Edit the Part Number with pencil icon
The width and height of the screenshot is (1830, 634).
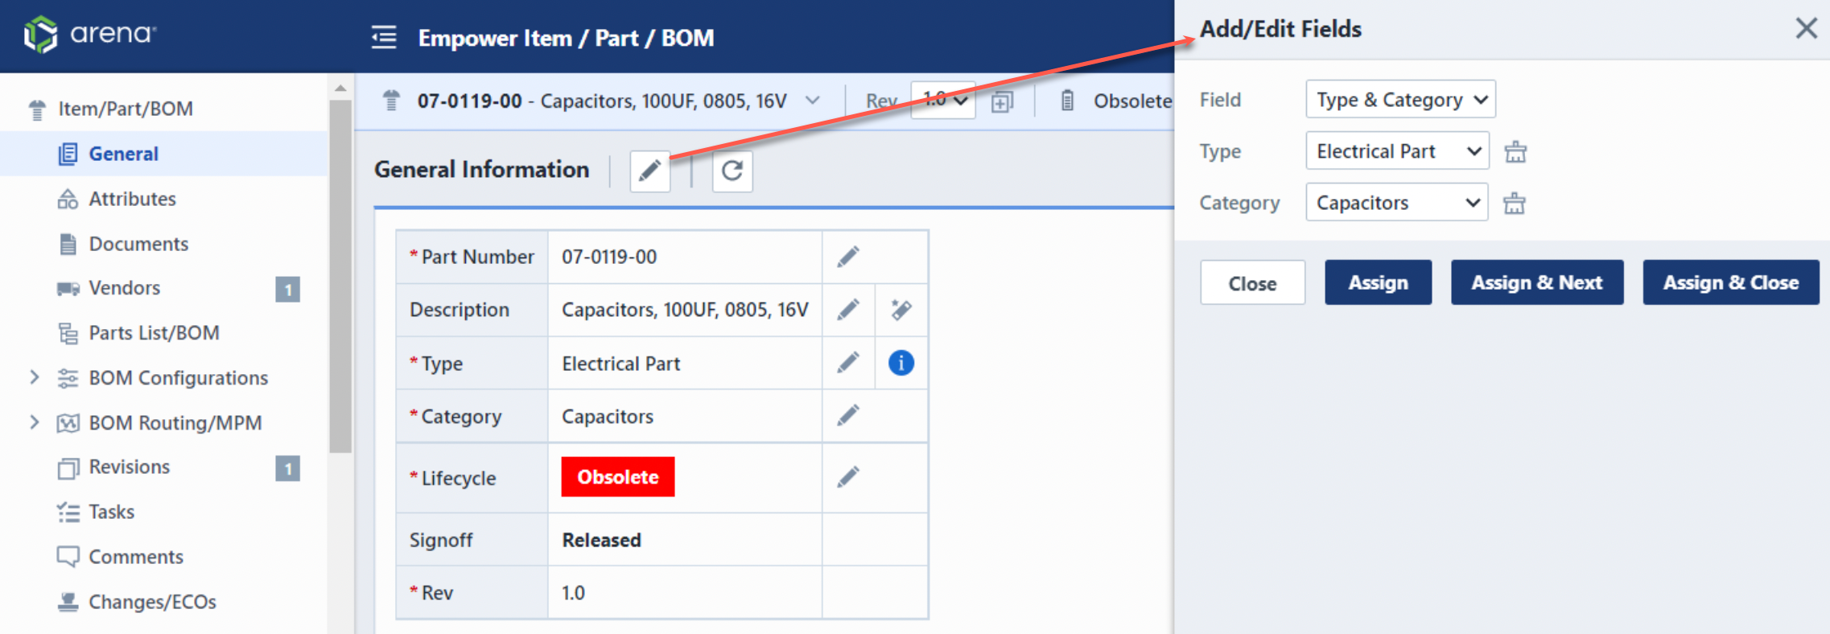point(848,257)
